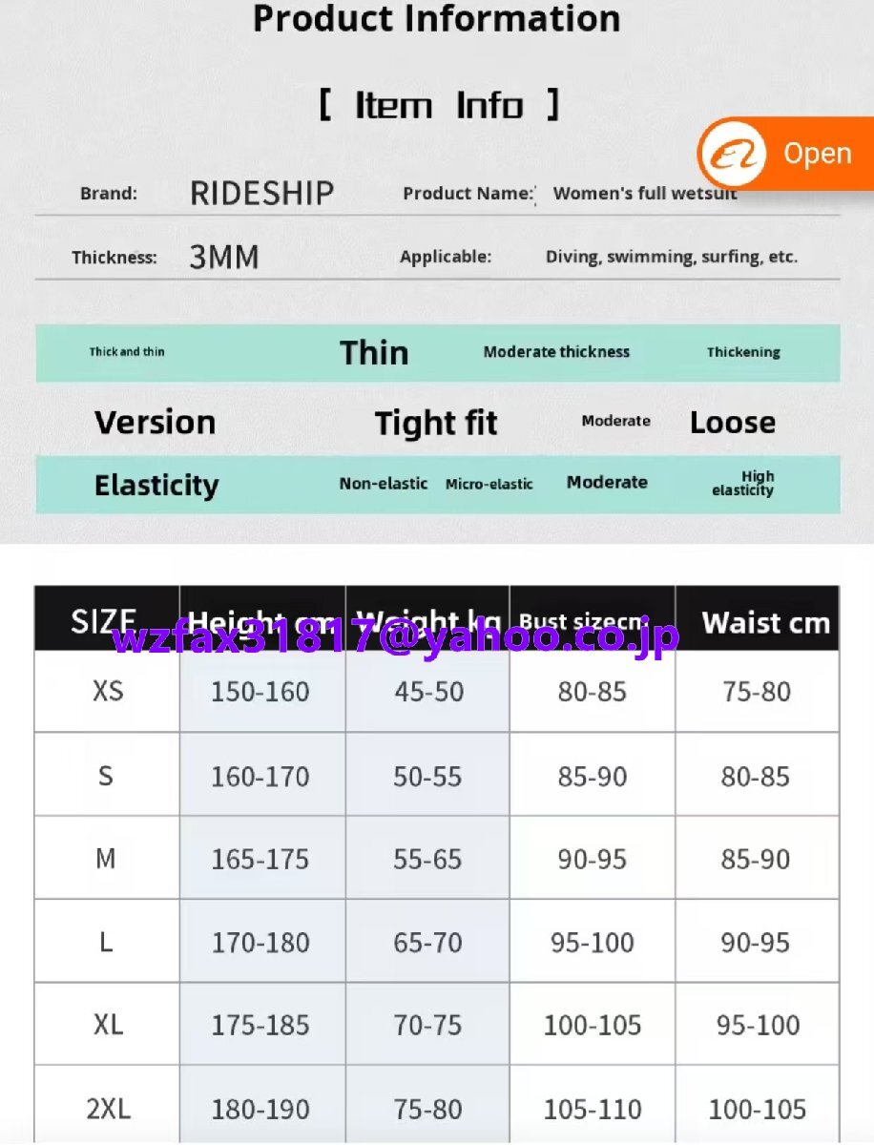The image size is (874, 1145).
Task: Pick the Thickening option
Action: coord(743,352)
